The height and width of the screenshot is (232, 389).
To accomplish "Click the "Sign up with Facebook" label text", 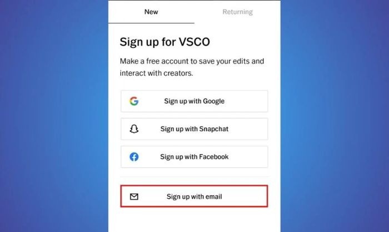I will [194, 157].
